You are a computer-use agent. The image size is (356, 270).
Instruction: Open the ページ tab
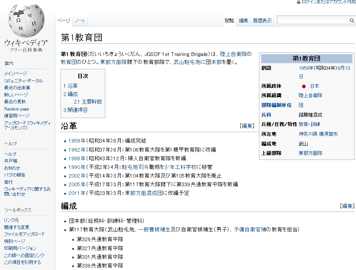click(x=63, y=21)
